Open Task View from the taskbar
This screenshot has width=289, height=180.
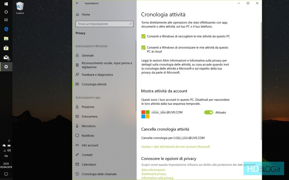[x=6, y=20]
